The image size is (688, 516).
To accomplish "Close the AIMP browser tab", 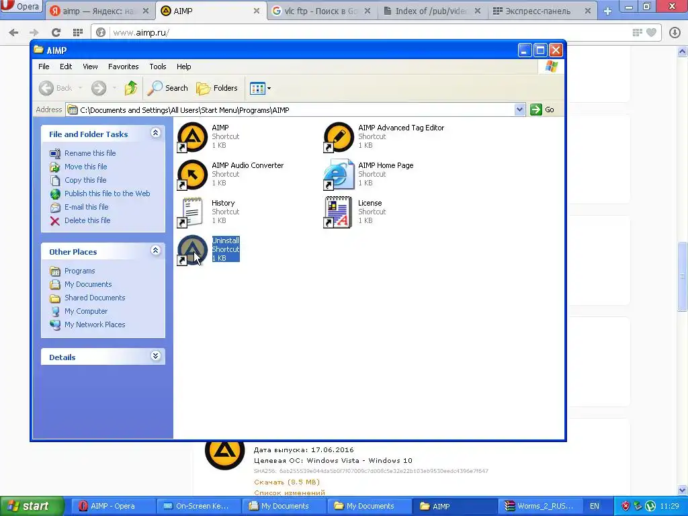I will coord(257,11).
